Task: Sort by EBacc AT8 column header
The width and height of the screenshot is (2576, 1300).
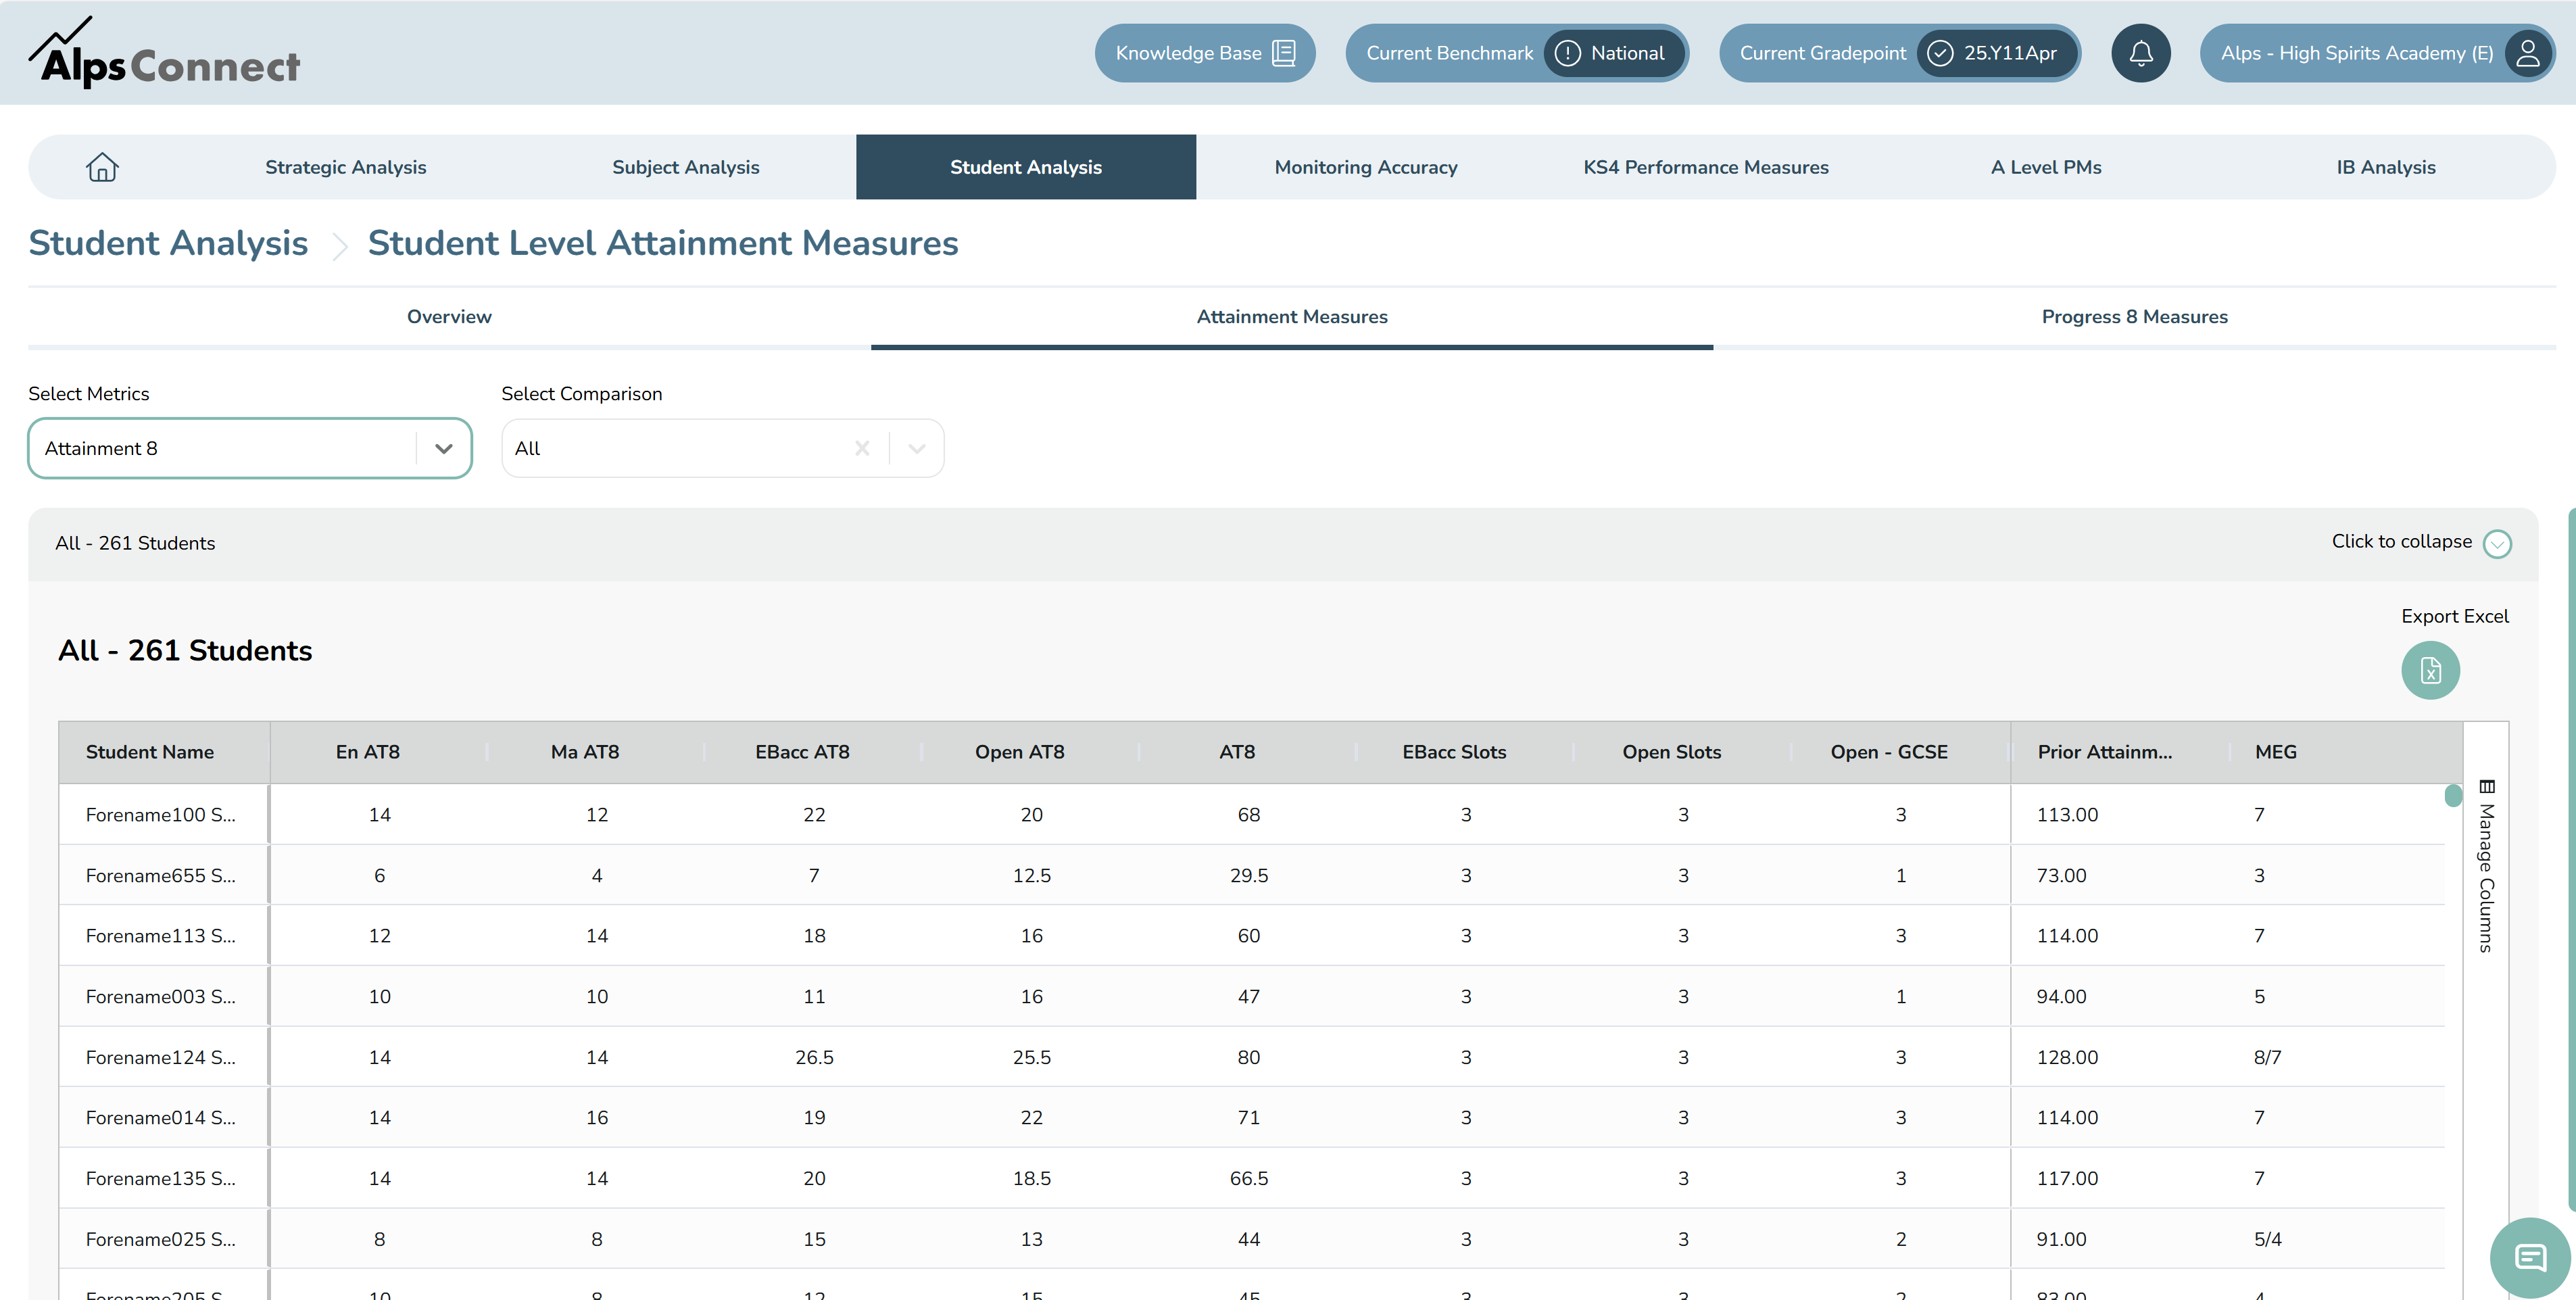Action: click(802, 752)
